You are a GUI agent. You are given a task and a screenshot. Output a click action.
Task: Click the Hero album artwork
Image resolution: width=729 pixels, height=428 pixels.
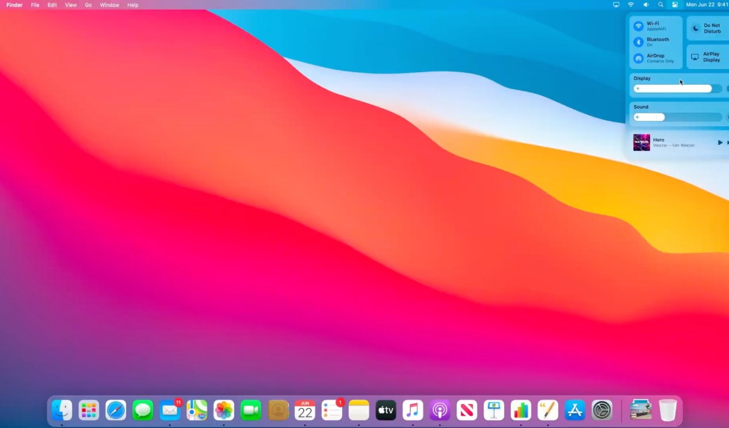pos(642,142)
